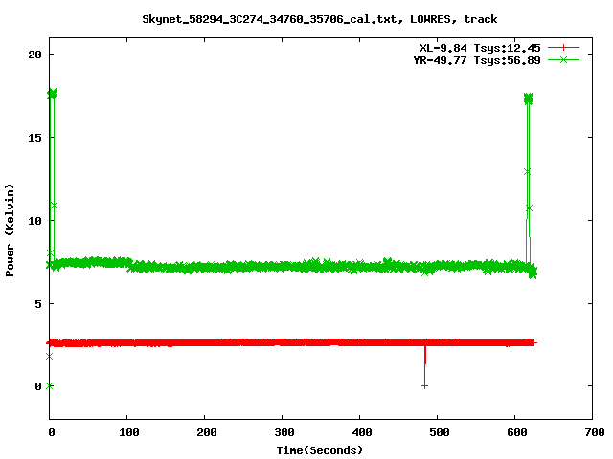Select legend entry XL-9.84 Tsys:12.45

(x=480, y=48)
